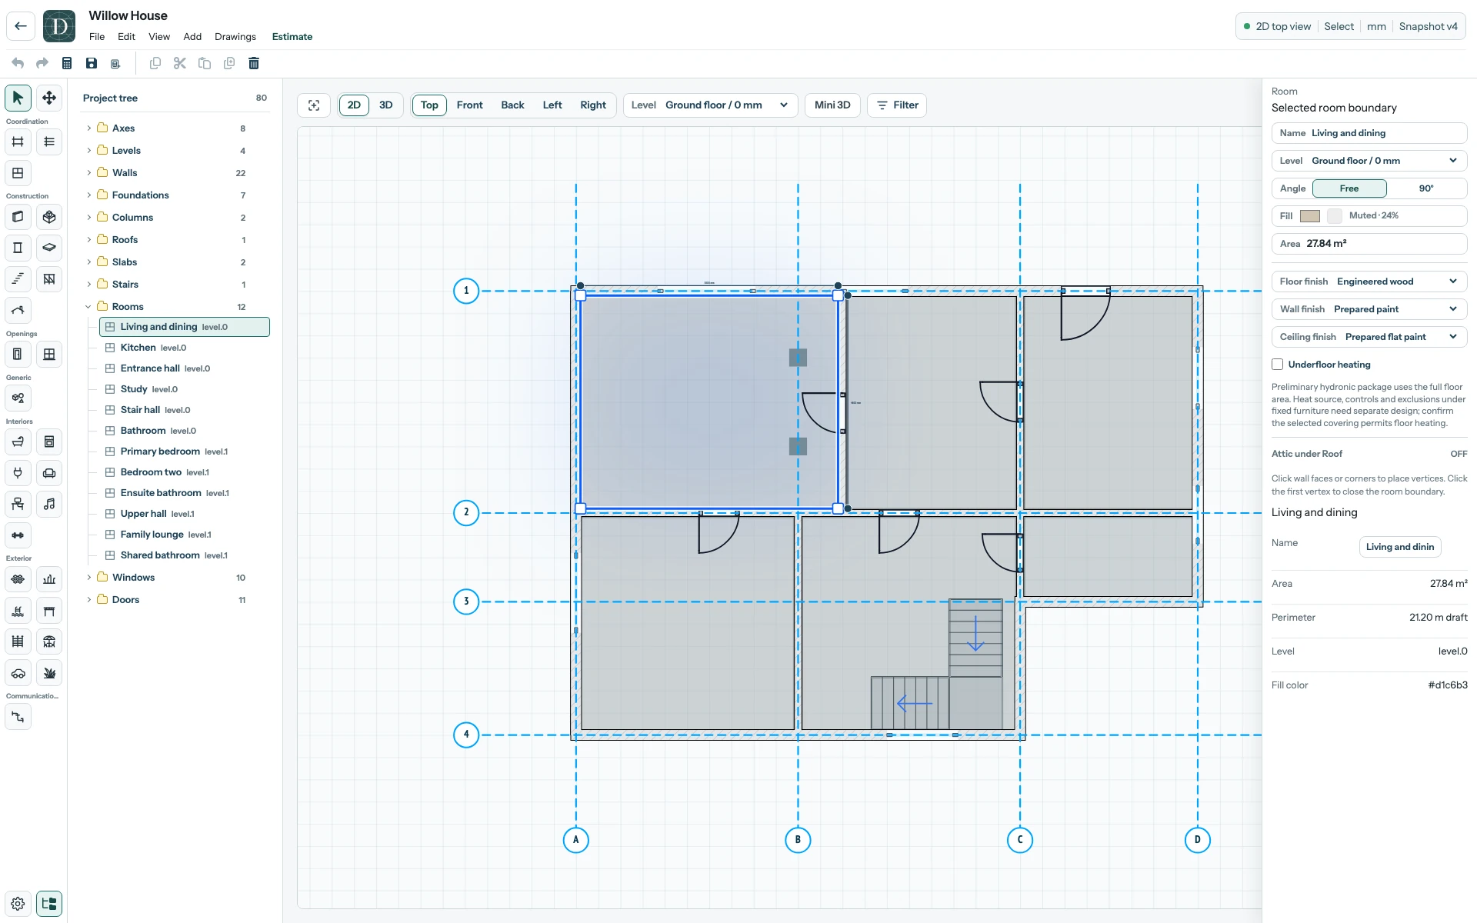Screen dimensions: 1477x923
Task: Choose the axis grid tool under Coordination
Action: pos(18,142)
